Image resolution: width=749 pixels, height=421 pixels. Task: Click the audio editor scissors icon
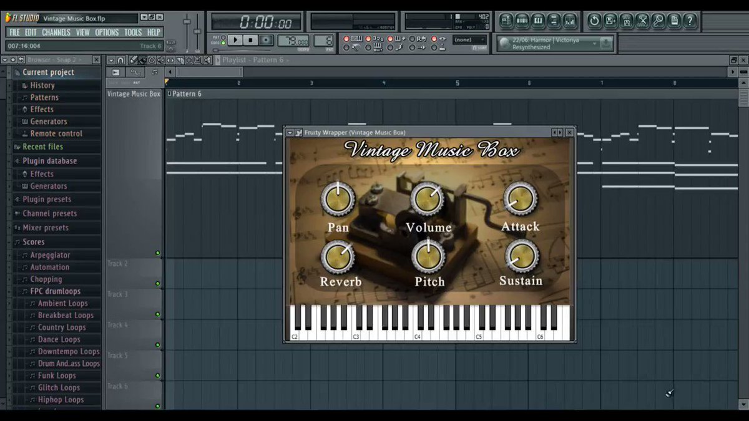point(642,21)
